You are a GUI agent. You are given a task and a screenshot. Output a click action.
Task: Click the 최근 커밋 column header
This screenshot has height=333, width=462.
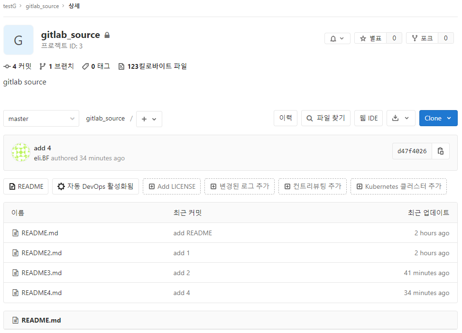[x=187, y=213]
